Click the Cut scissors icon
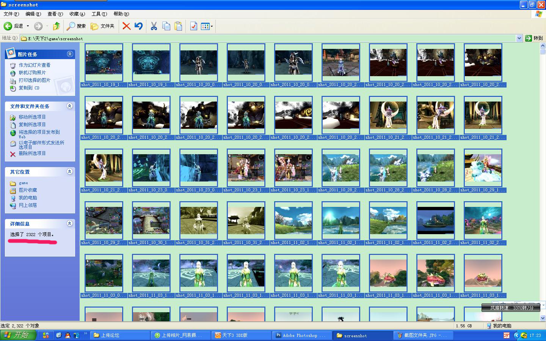This screenshot has height=341, width=546. pos(154,26)
